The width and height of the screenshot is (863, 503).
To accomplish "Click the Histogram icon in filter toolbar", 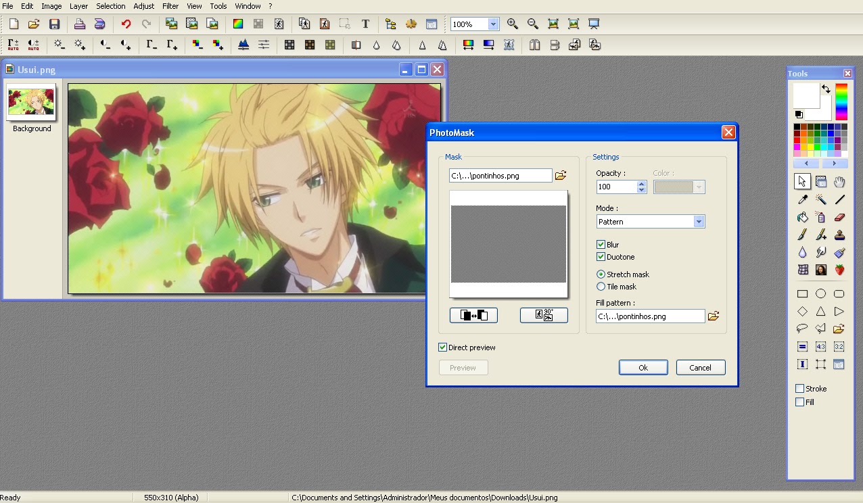I will coord(243,45).
